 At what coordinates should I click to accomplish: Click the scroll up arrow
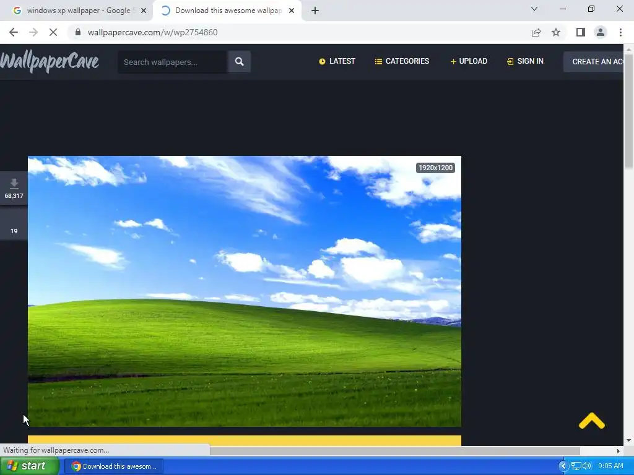628,49
